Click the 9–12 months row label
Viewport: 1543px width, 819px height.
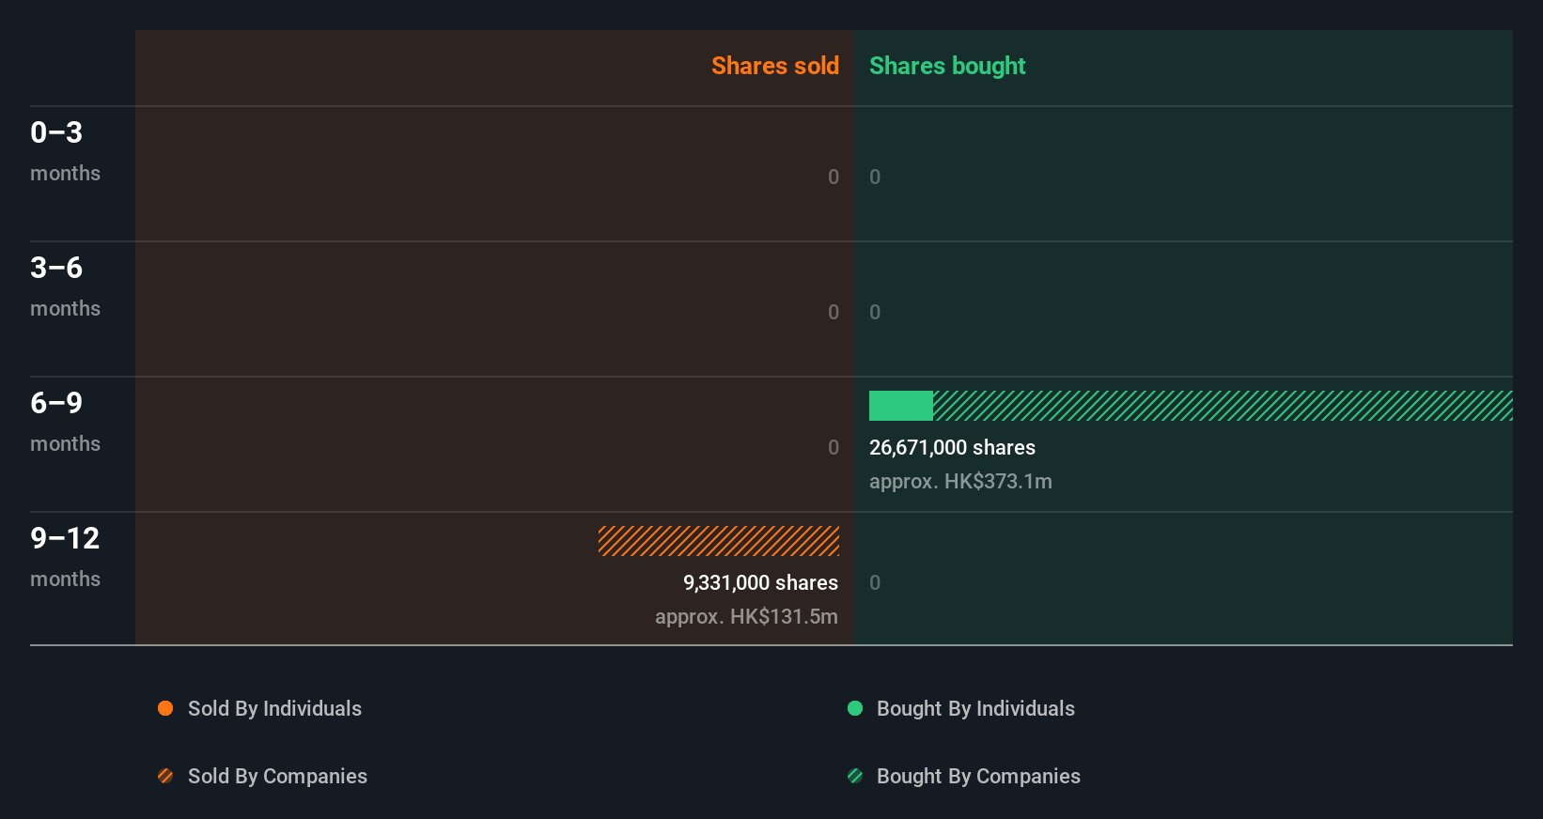[x=65, y=556]
